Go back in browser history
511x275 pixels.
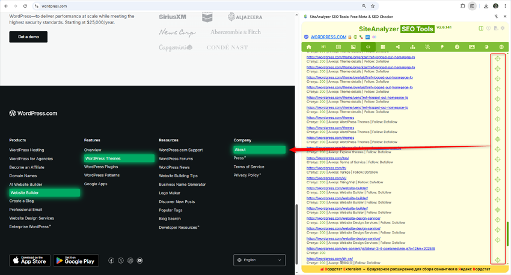pyautogui.click(x=6, y=6)
